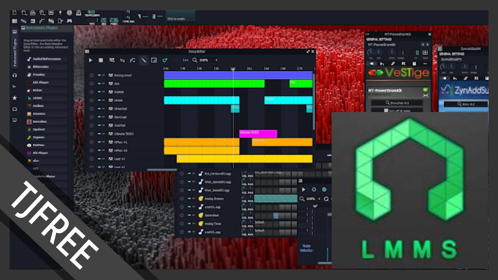
Task: Mute the Analog Dreamz beat track
Action: click(x=189, y=198)
